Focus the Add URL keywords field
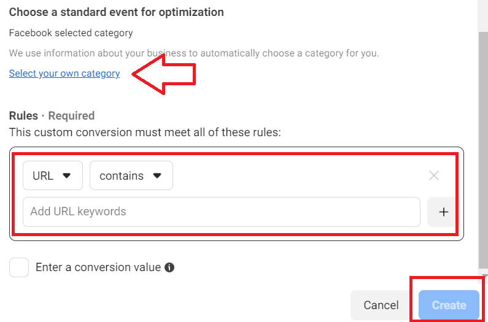This screenshot has width=488, height=322. (x=222, y=212)
